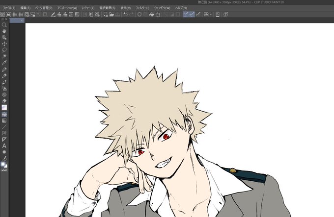Open the レイヤー(L) menu
334x217 pixels.
[88, 8]
